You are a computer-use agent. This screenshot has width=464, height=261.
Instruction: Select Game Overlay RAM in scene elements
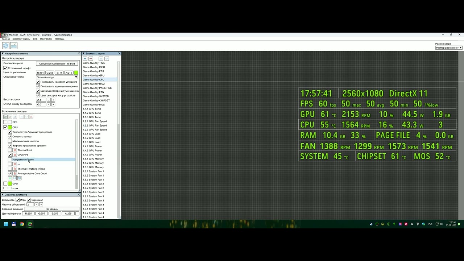pyautogui.click(x=94, y=84)
